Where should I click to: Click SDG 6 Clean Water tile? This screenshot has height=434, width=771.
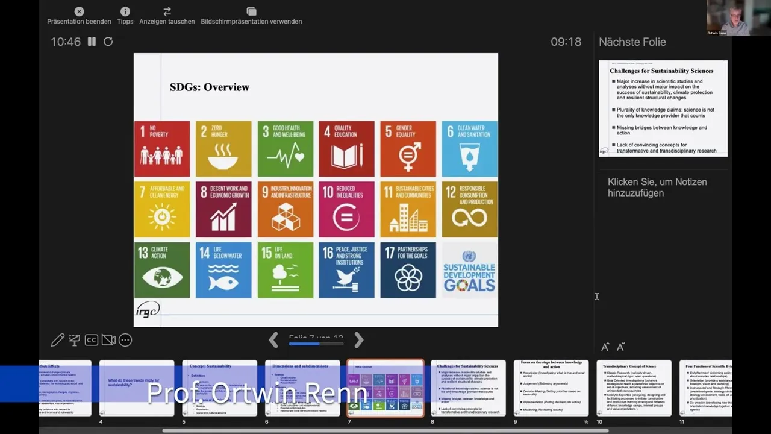(x=470, y=149)
